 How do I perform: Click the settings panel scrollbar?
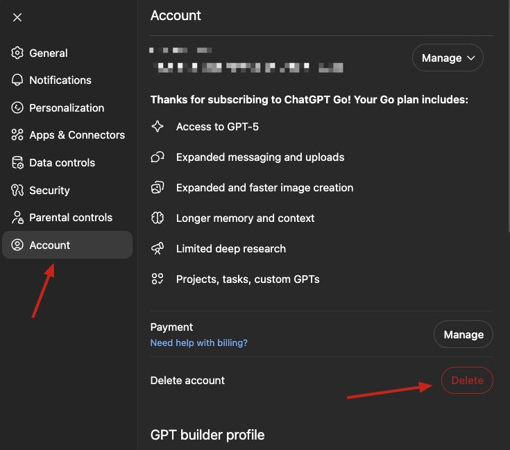click(x=509, y=115)
